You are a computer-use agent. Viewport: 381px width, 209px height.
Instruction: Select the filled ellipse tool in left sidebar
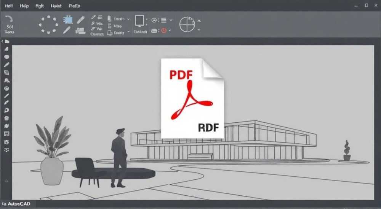[6, 57]
